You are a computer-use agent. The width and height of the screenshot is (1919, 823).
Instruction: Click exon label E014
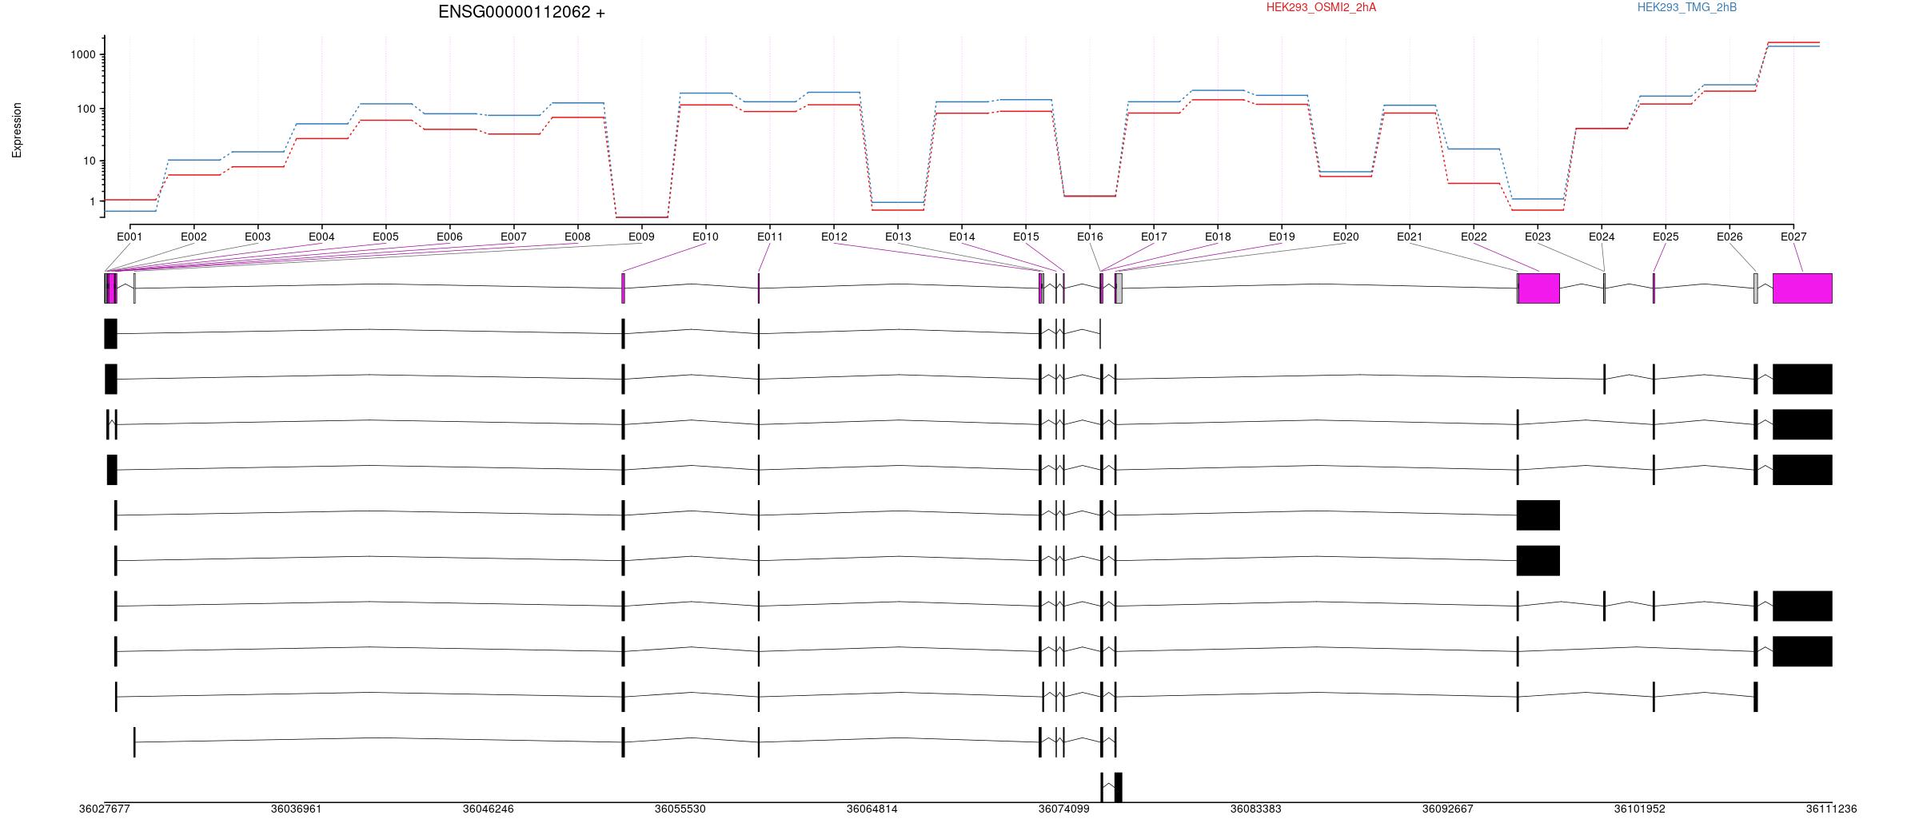(962, 237)
